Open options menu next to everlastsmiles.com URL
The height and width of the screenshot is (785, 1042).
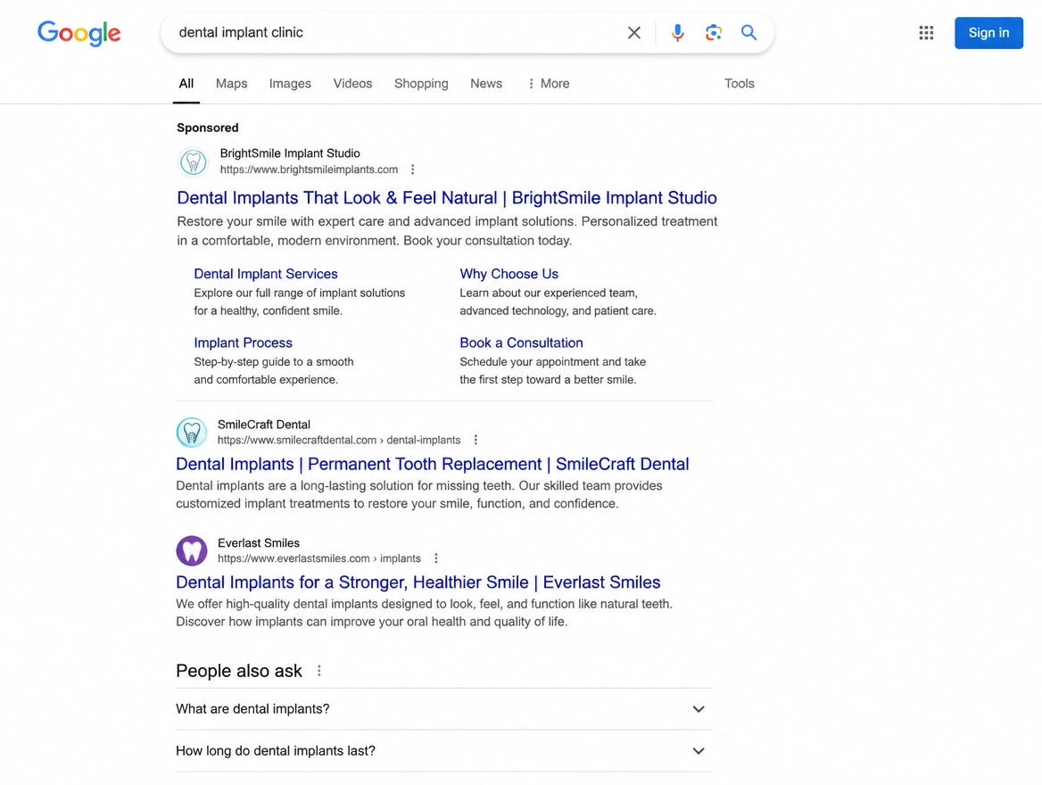point(436,558)
